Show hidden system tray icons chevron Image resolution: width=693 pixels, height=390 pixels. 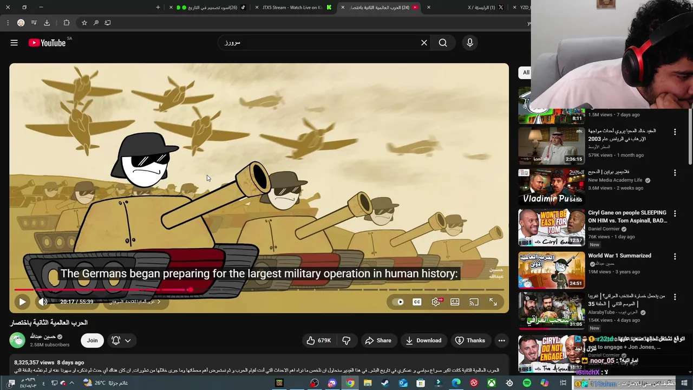coord(72,383)
